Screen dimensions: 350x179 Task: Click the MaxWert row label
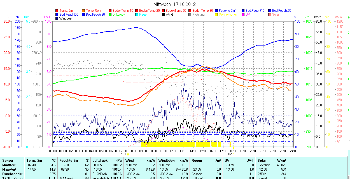[x=9, y=170]
